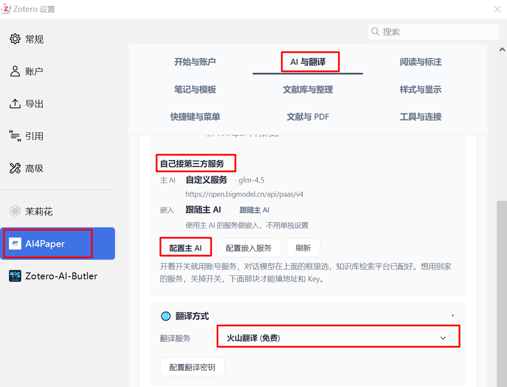Click the 主 AI row label

point(168,180)
